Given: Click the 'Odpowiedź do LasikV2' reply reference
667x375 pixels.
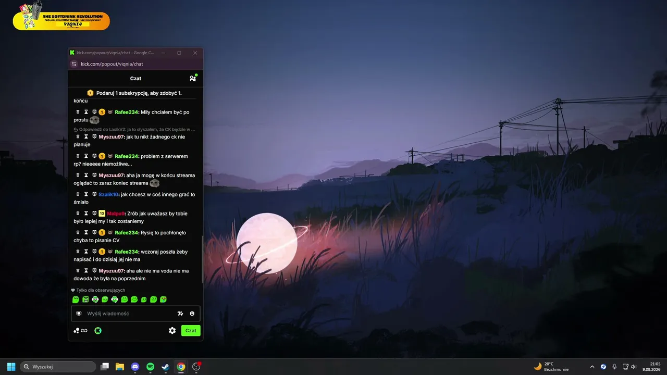Looking at the screenshot, I should tap(134, 129).
